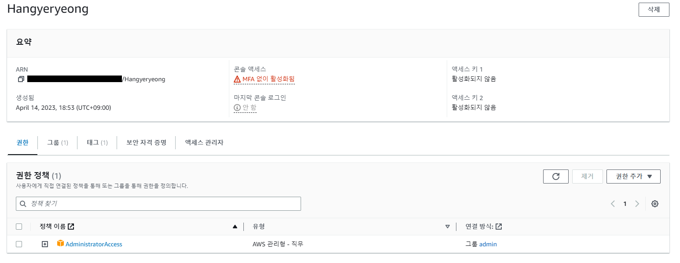
Task: Click the orange AdministratorAccess policy icon
Action: point(60,244)
